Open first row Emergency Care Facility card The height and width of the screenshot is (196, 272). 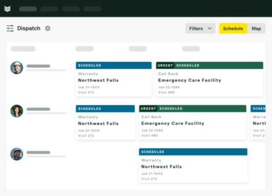[210, 79]
